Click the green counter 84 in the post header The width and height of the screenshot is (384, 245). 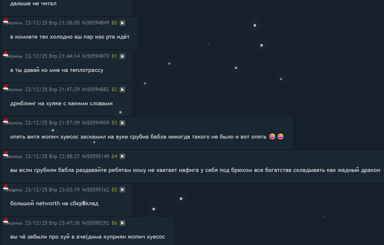point(114,156)
